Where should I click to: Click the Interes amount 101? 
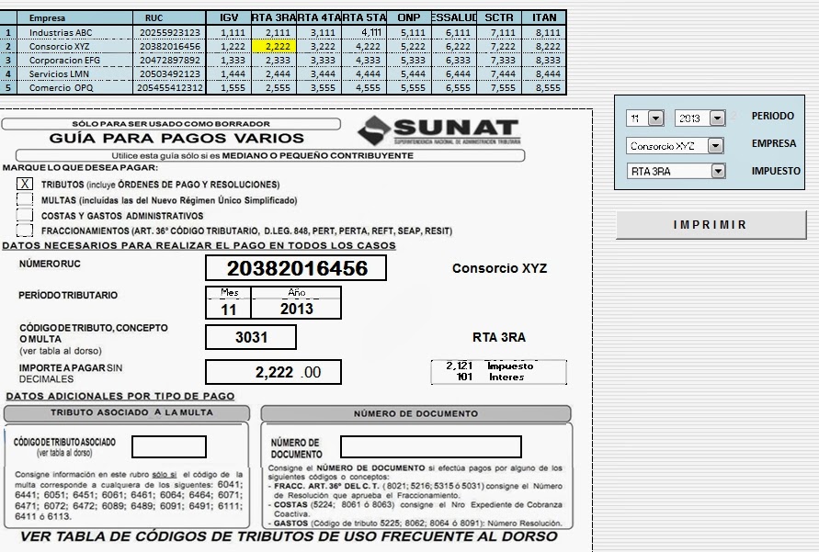[464, 377]
